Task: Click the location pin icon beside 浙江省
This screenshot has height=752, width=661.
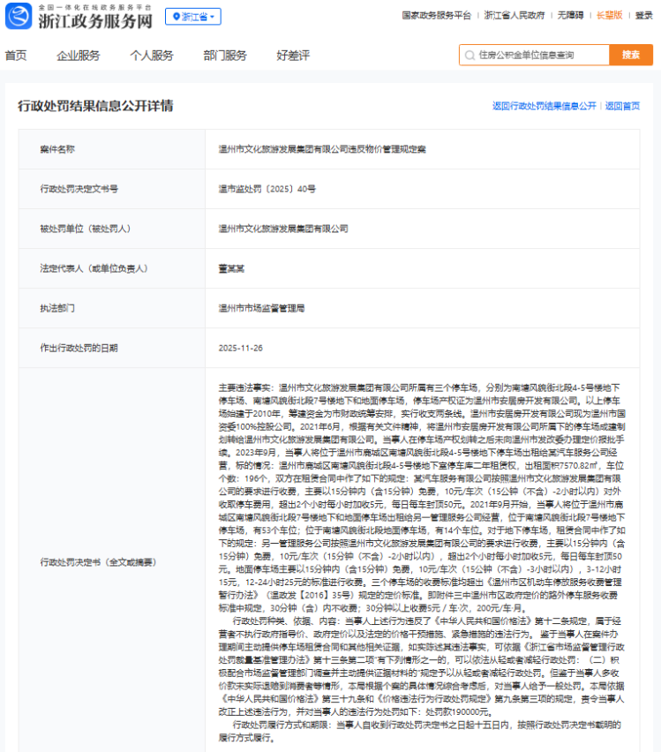Action: coord(175,17)
